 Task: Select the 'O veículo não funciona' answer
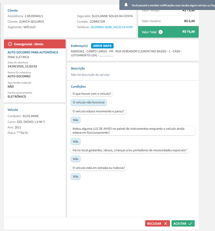click(x=89, y=102)
